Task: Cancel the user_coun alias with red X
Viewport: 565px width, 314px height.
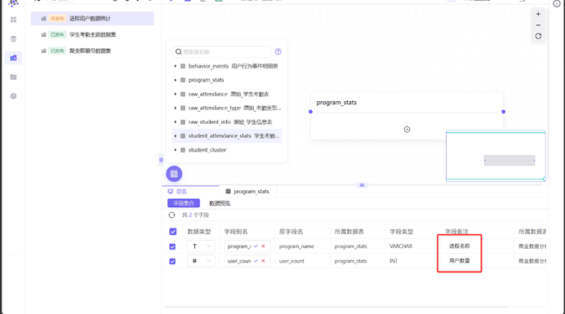Action: (263, 261)
